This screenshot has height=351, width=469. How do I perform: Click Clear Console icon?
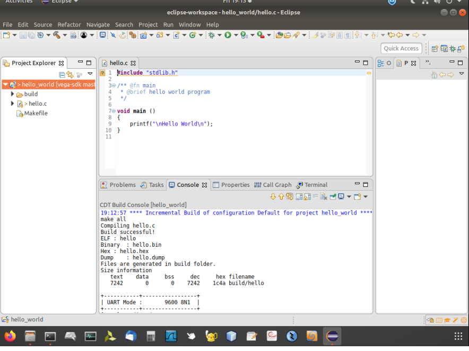(323, 196)
